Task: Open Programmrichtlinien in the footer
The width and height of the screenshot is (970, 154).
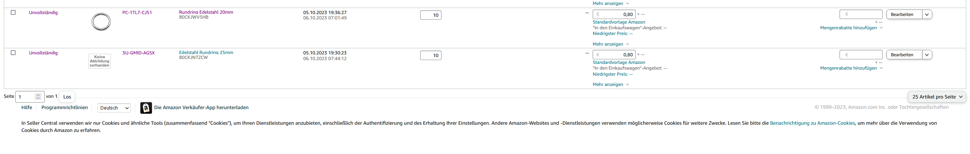Action: tap(64, 108)
